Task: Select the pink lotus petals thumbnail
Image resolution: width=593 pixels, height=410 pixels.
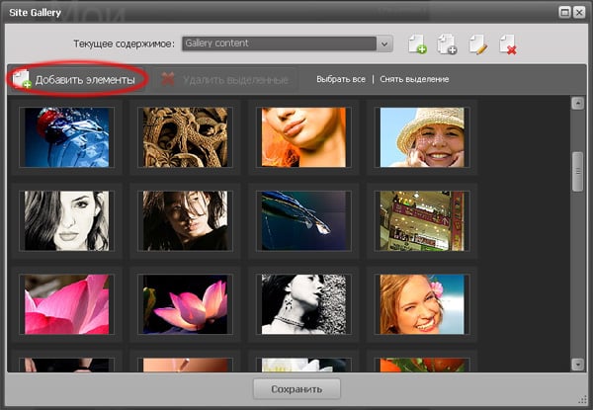Action: tap(67, 303)
